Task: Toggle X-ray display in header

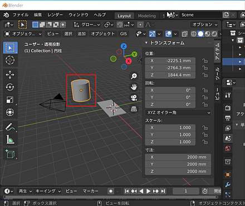Action: (184, 34)
